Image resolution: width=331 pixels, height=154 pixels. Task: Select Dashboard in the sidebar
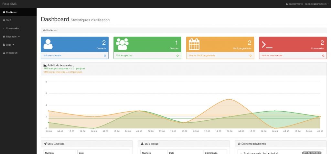coord(18,12)
